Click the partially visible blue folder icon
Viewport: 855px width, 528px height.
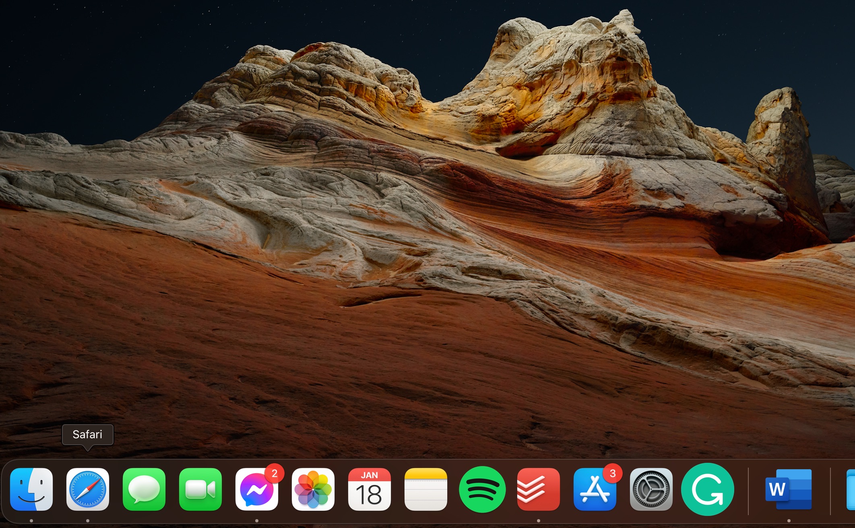pos(851,489)
